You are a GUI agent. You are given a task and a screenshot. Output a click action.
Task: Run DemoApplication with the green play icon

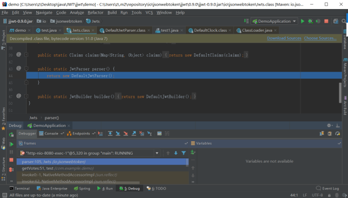(x=302, y=21)
